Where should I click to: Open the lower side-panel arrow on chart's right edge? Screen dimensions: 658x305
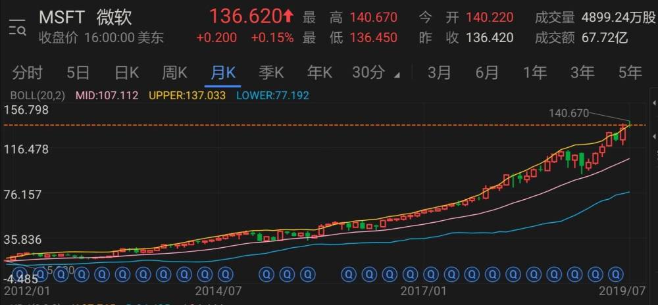654,136
